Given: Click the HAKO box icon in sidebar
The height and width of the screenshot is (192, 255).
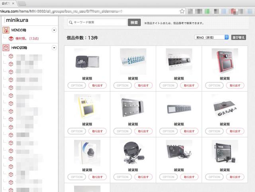Looking at the screenshot, I should (6, 48).
